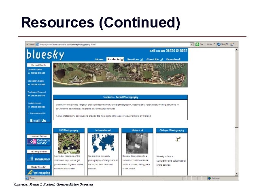Click the Recommend Us link
The image size is (259, 194).
click(x=38, y=113)
